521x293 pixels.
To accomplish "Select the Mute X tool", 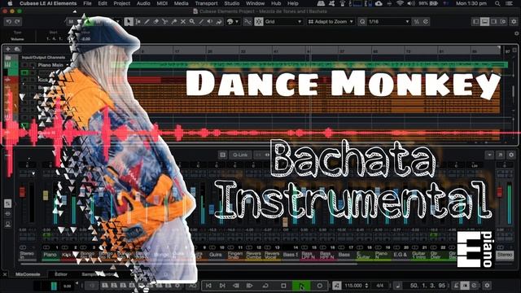I will click(182, 22).
